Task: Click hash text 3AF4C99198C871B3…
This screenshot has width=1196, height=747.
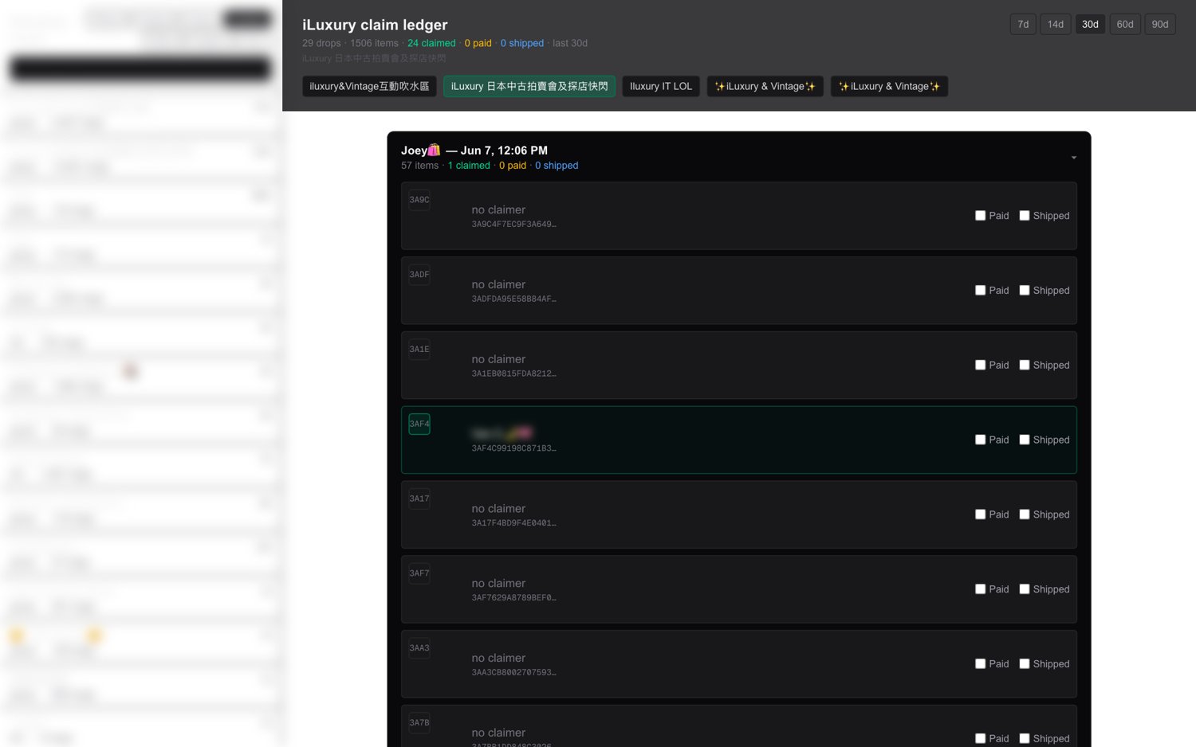Action: (513, 448)
